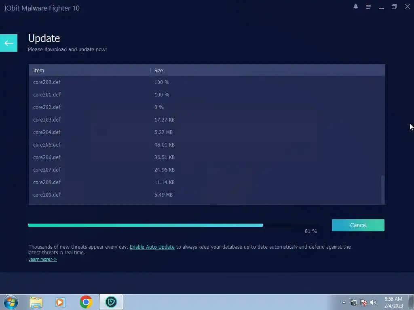Select the core207.def row
The height and width of the screenshot is (310, 414).
click(207, 170)
